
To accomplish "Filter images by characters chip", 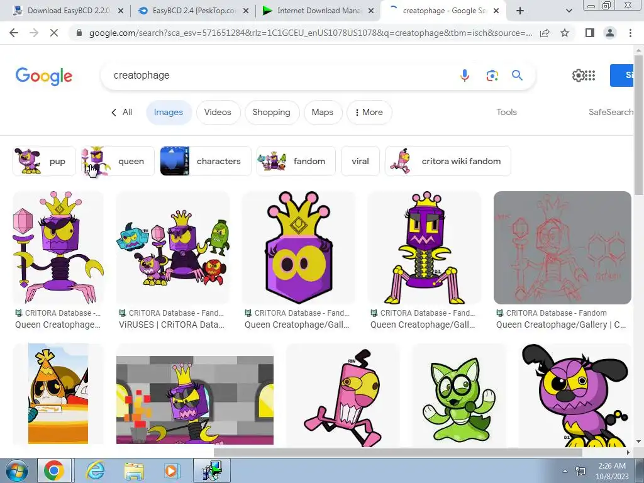I will tap(206, 161).
